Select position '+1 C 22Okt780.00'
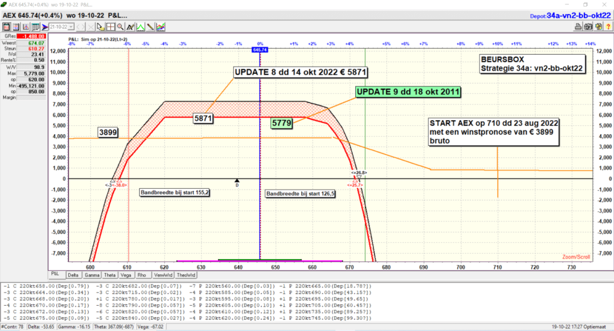The image size is (614, 331). pos(140,299)
